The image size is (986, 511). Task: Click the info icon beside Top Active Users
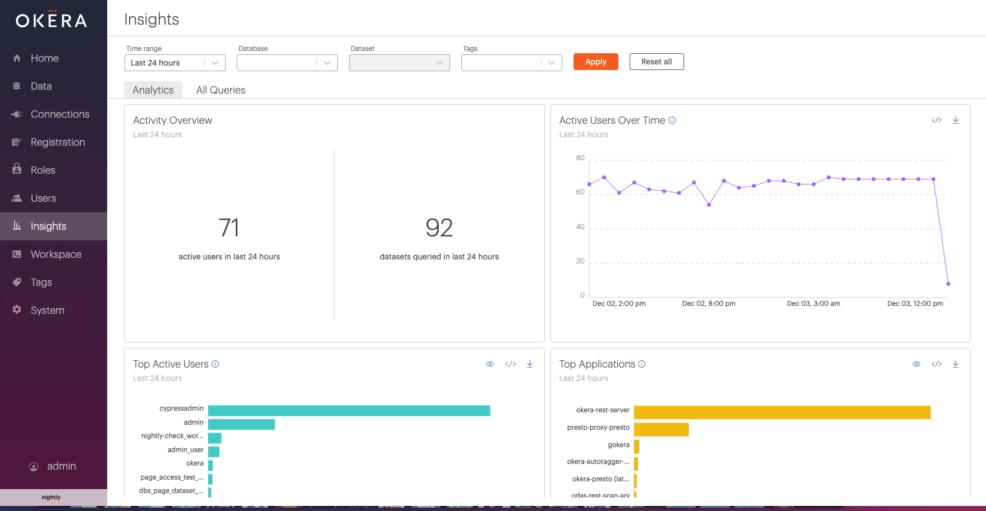pos(215,364)
